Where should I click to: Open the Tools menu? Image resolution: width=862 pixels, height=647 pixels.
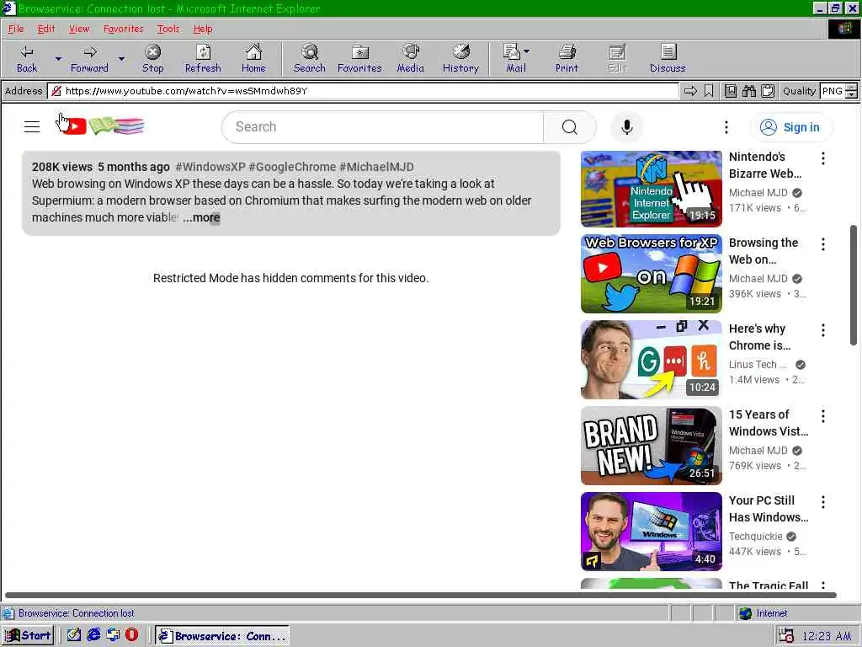click(168, 29)
